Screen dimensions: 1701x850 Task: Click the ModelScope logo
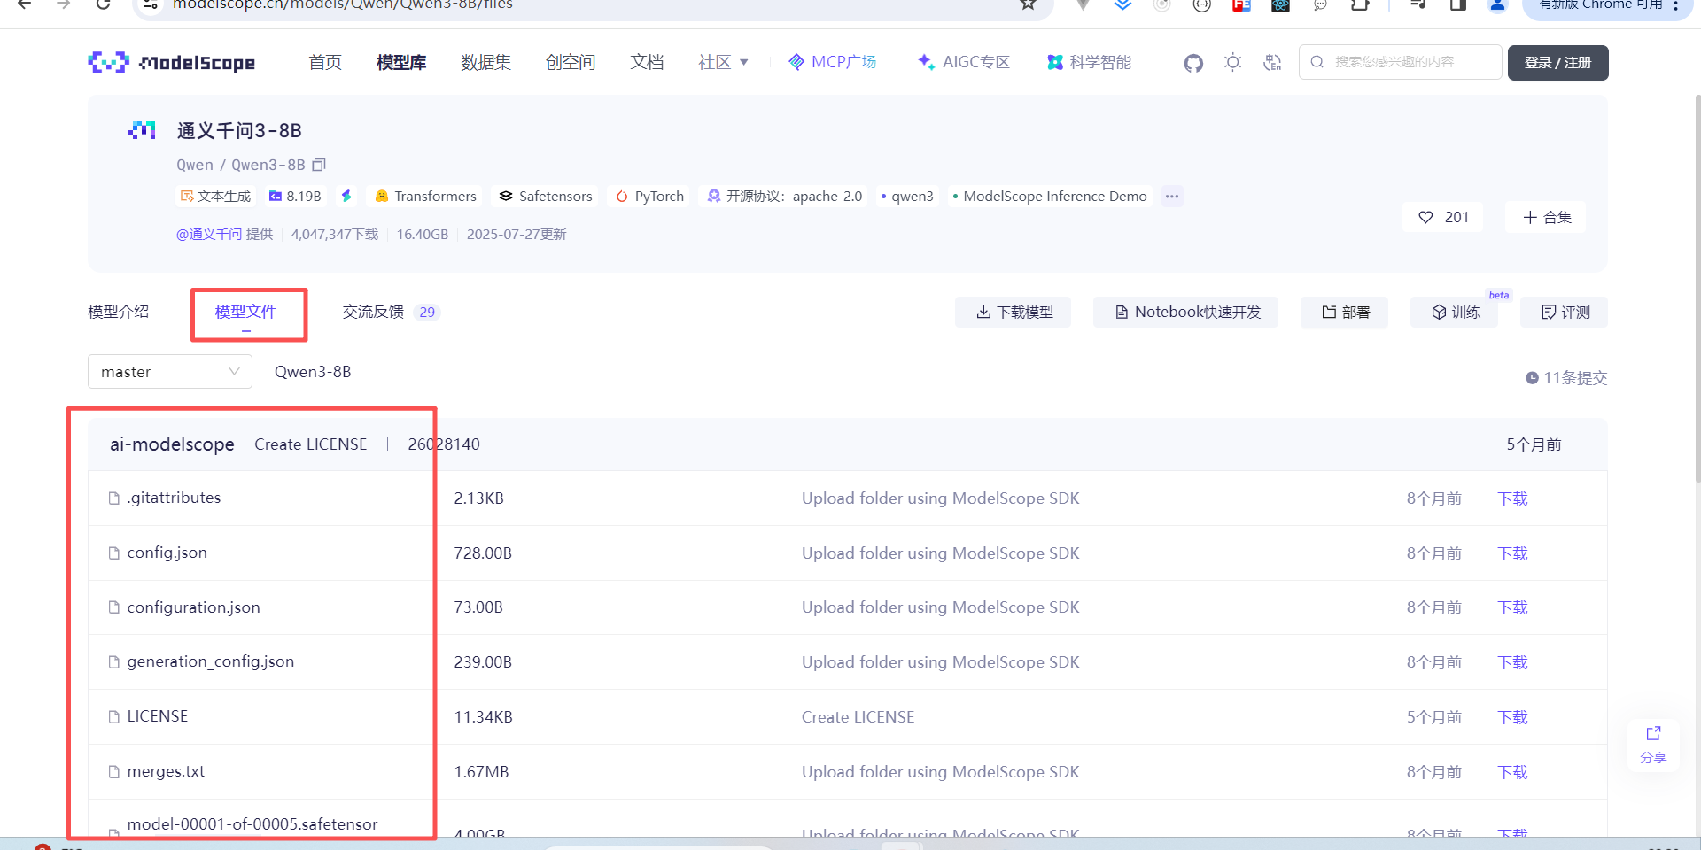(x=172, y=62)
